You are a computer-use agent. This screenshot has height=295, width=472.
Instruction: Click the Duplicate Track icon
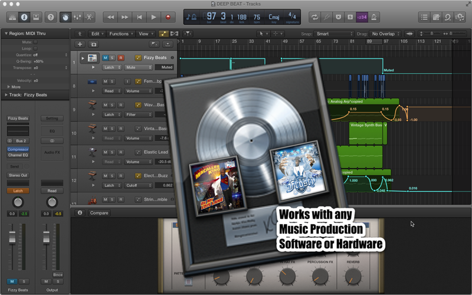pyautogui.click(x=93, y=44)
